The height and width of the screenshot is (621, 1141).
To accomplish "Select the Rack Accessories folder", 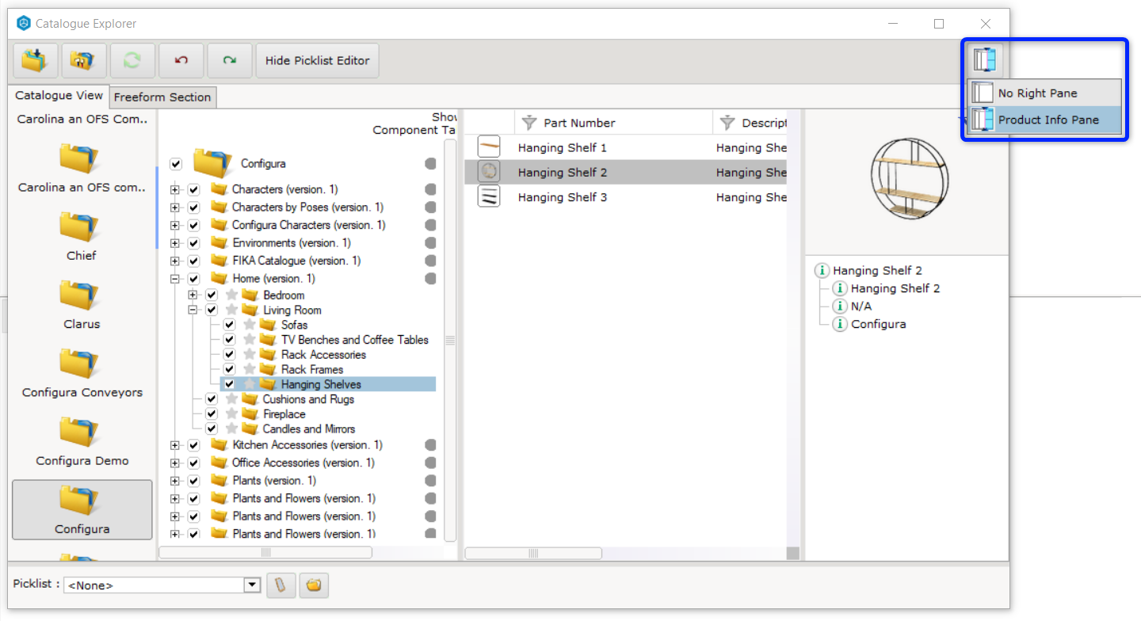I will click(x=323, y=355).
